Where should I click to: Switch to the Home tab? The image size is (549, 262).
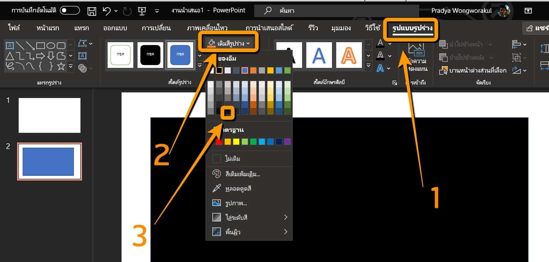(x=48, y=28)
